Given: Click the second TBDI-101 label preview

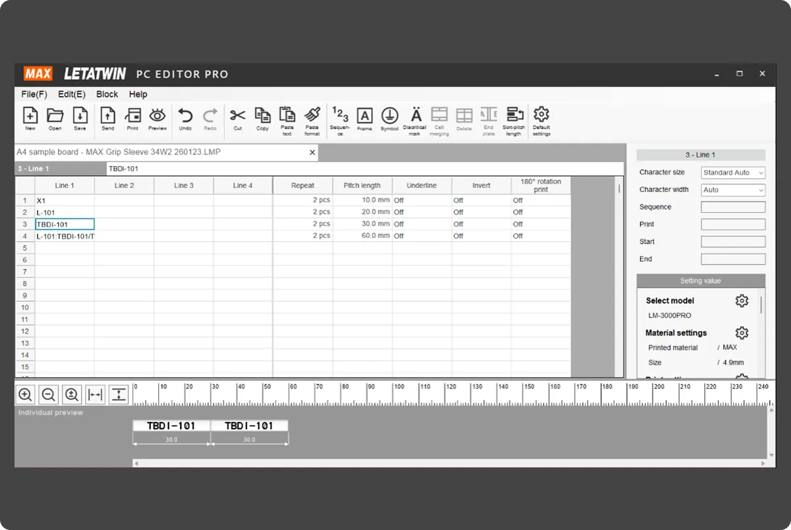Looking at the screenshot, I should 249,426.
